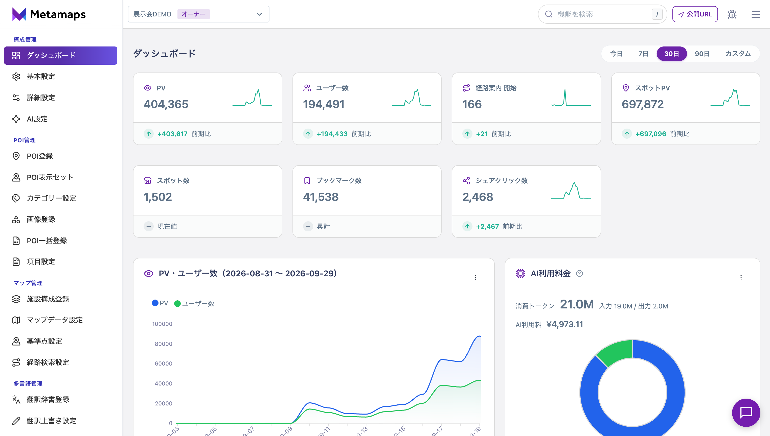
Task: Select the 30日 period option
Action: [x=671, y=54]
